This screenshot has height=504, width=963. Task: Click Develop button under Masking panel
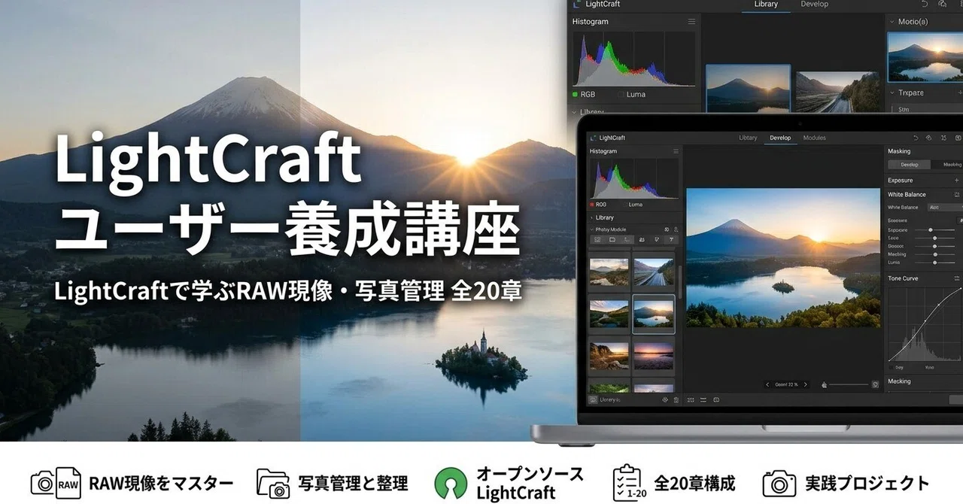point(909,165)
